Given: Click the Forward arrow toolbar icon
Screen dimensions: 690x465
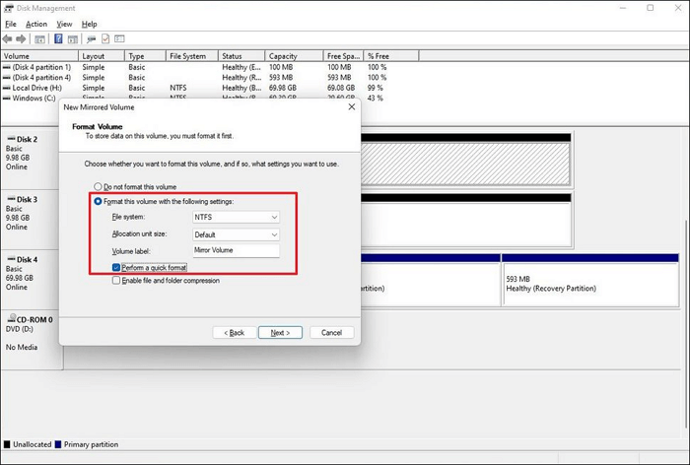Looking at the screenshot, I should tap(21, 39).
